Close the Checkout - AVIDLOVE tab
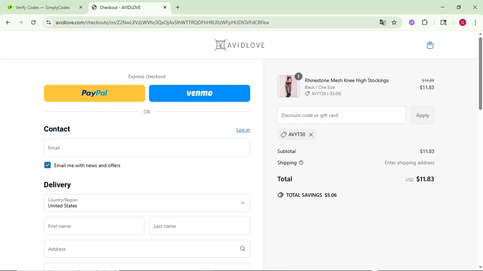This screenshot has width=483, height=271. pos(165,7)
